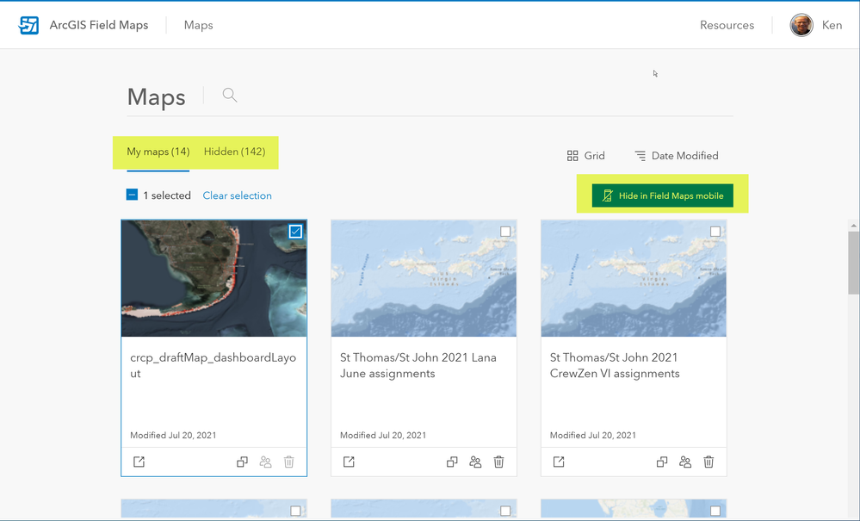Click the crcp_draftMap_dashboardLayout Florida thumbnail
This screenshot has width=860, height=521.
coord(213,279)
